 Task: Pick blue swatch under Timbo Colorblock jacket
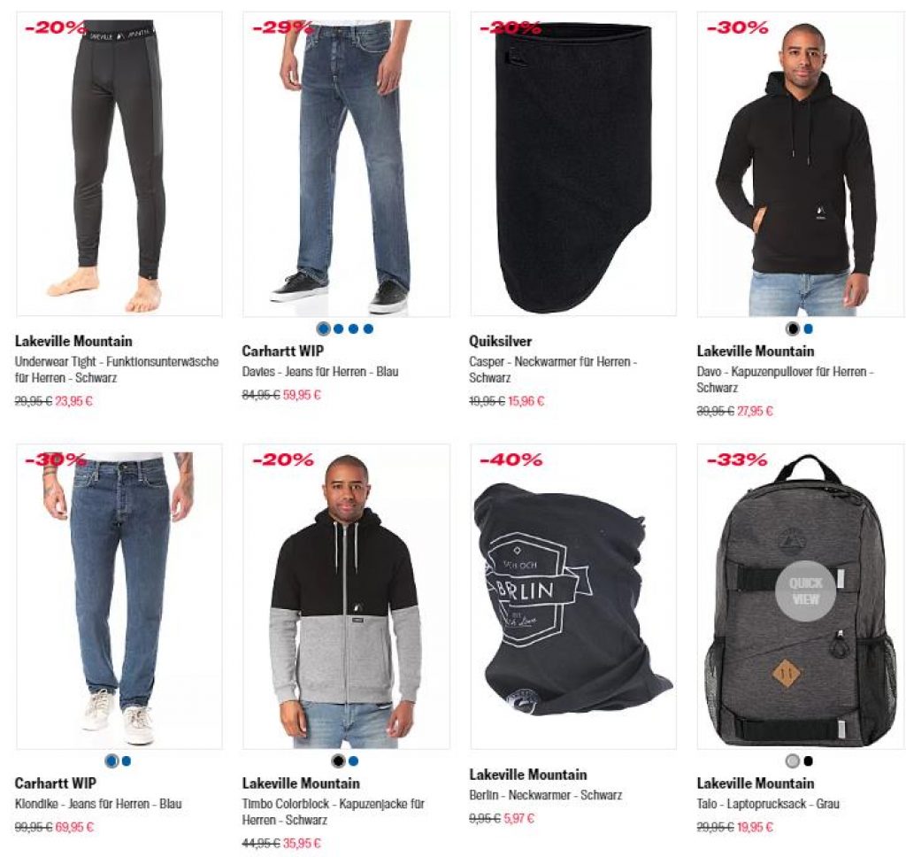[353, 761]
